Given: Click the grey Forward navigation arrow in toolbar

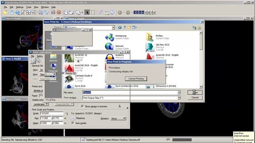Looking at the screenshot, I should point(128,12).
